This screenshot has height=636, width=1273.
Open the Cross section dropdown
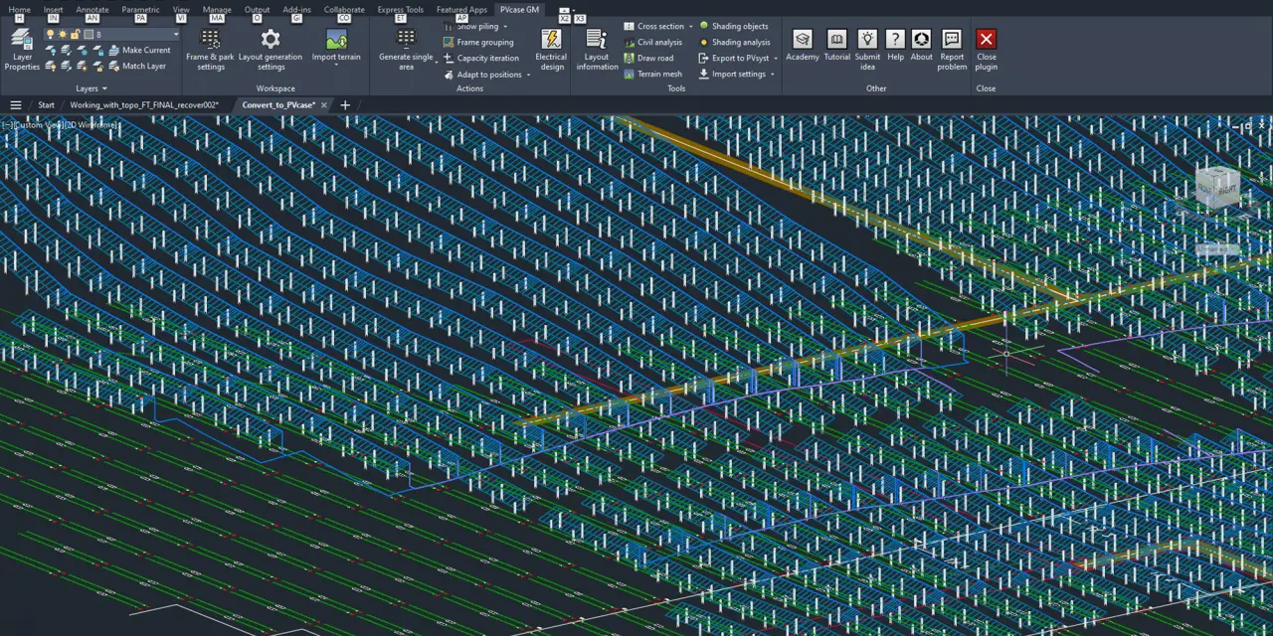(691, 27)
